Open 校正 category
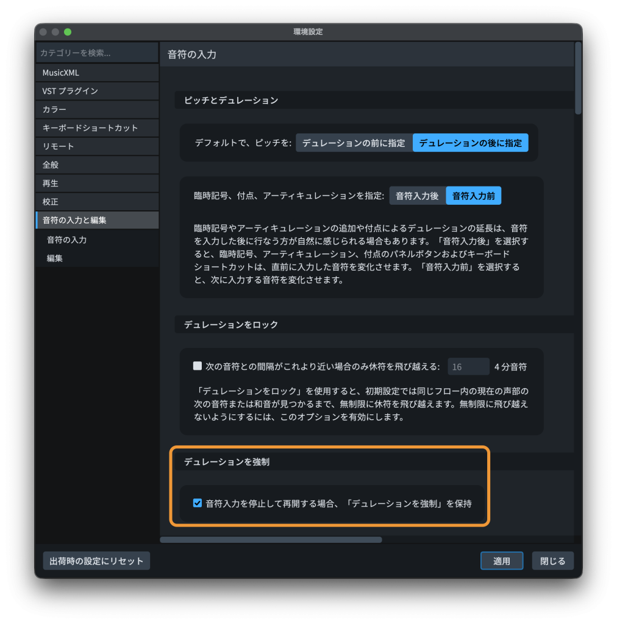The width and height of the screenshot is (617, 624). click(x=97, y=202)
